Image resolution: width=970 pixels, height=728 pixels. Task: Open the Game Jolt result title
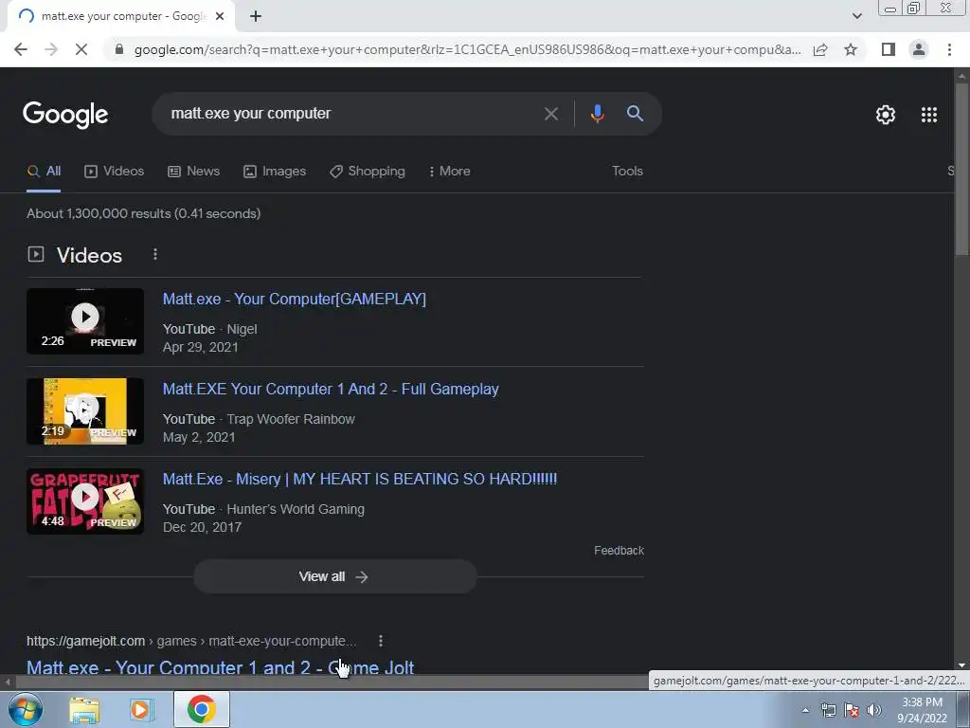(220, 667)
